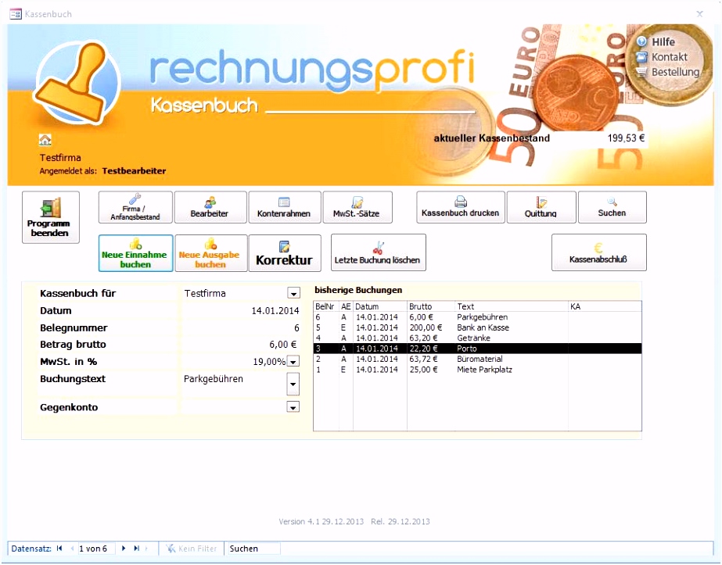
Task: Expand the MwSt. in % dropdown
Action: (x=293, y=362)
